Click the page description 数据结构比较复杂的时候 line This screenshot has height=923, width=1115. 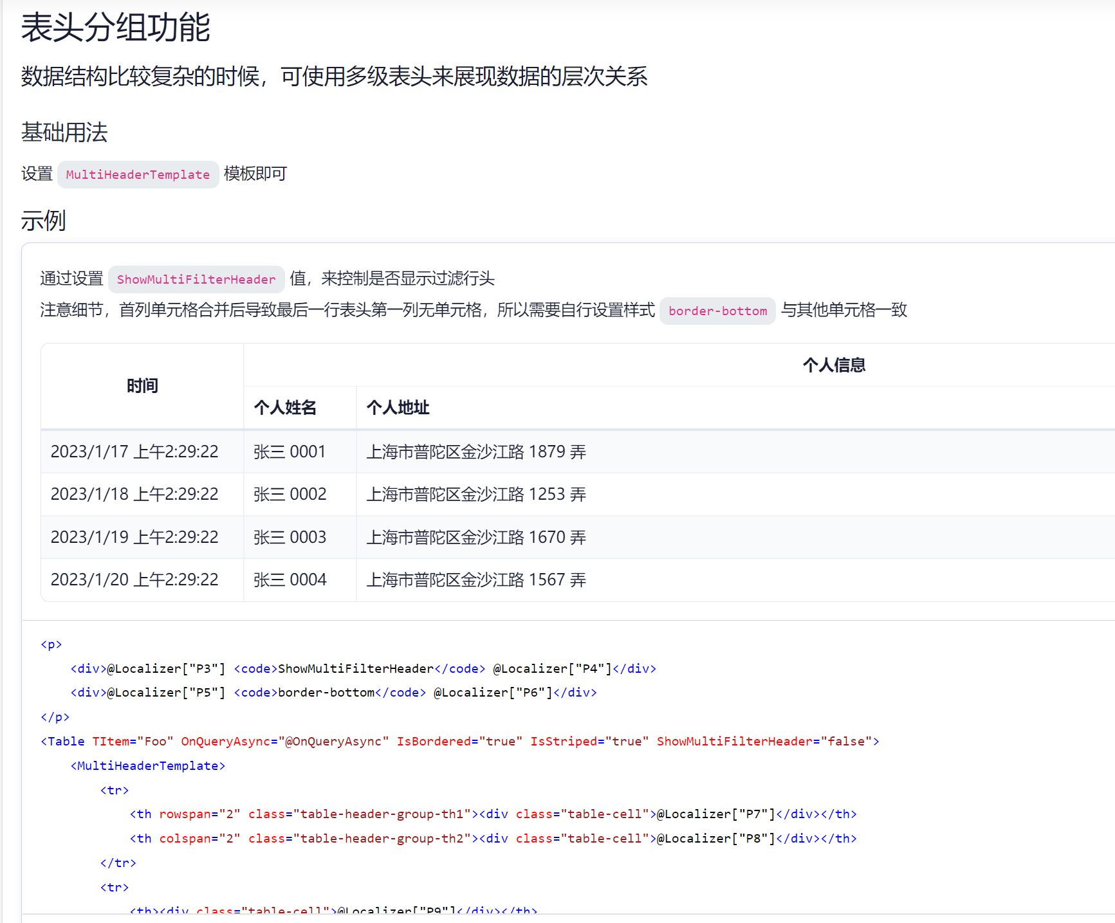(334, 77)
